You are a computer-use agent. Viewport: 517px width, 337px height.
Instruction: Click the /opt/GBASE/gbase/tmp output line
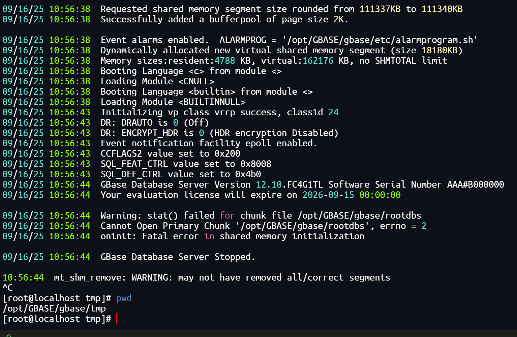tap(54, 308)
